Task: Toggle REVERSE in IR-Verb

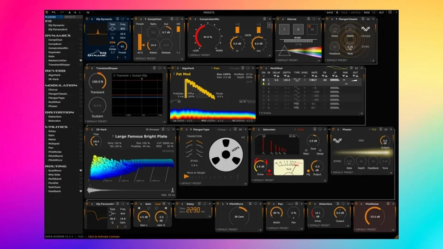Action: pyautogui.click(x=168, y=151)
